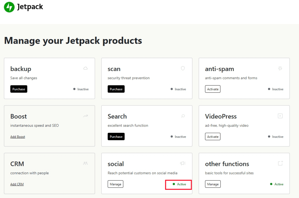The image size is (299, 198).
Task: Click the 'other functions' card title
Action: (227, 164)
